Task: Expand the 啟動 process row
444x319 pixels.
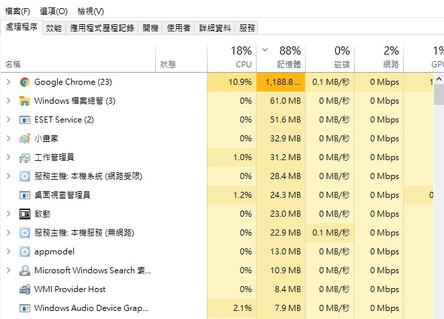Action: (x=9, y=214)
